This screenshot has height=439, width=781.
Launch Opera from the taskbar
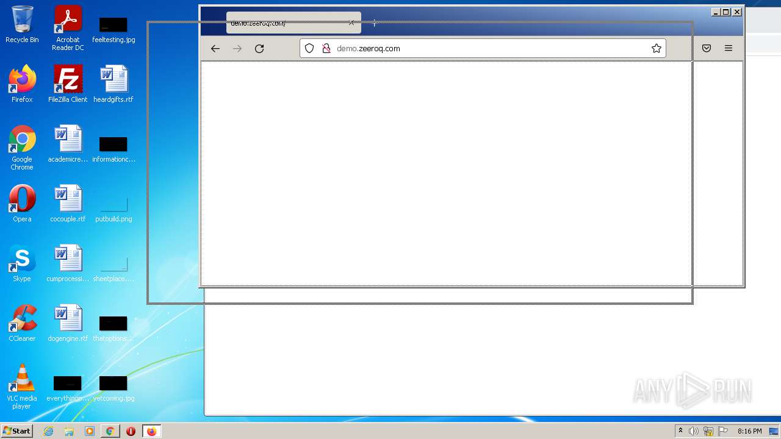pyautogui.click(x=131, y=431)
